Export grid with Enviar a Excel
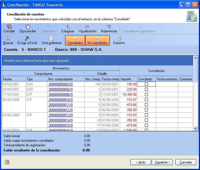 27,40
